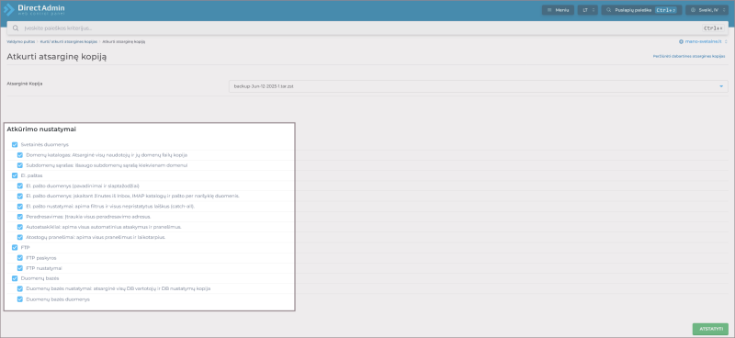Go to Valdymo pultas breadcrumb
Screen dimensions: 735x338
tap(20, 41)
